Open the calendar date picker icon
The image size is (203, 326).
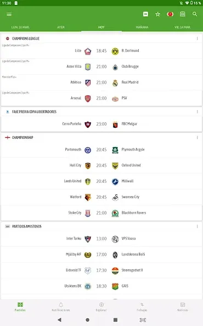(x=182, y=14)
